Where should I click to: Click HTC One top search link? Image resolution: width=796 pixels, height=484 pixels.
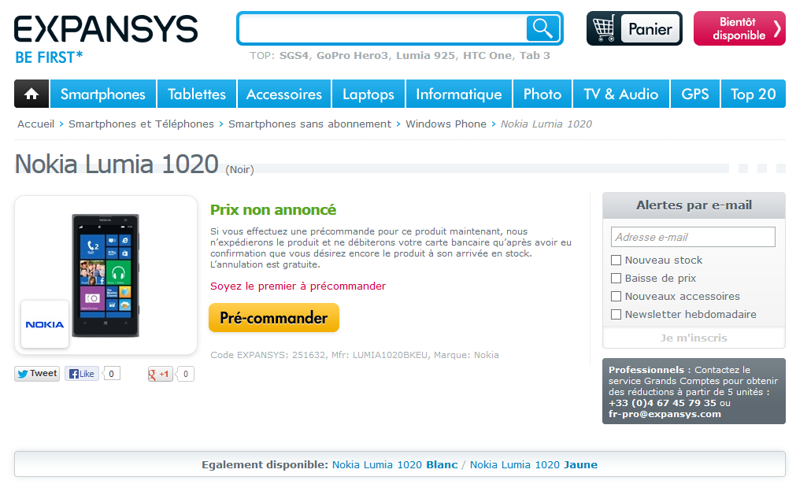[x=487, y=56]
